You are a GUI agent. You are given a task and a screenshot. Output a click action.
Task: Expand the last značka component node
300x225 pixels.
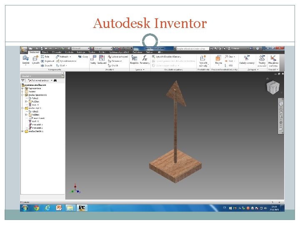point(23,131)
